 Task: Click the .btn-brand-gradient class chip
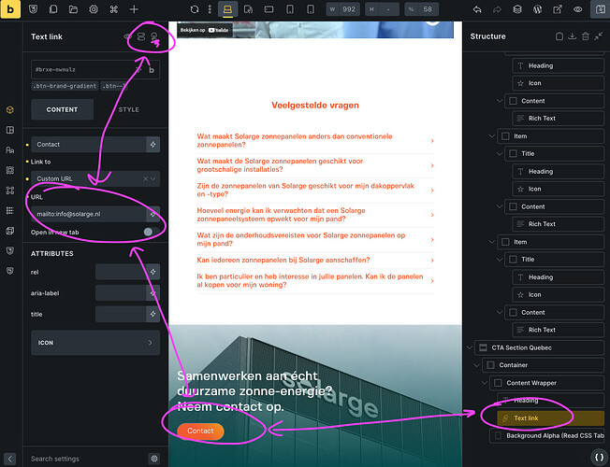click(65, 86)
